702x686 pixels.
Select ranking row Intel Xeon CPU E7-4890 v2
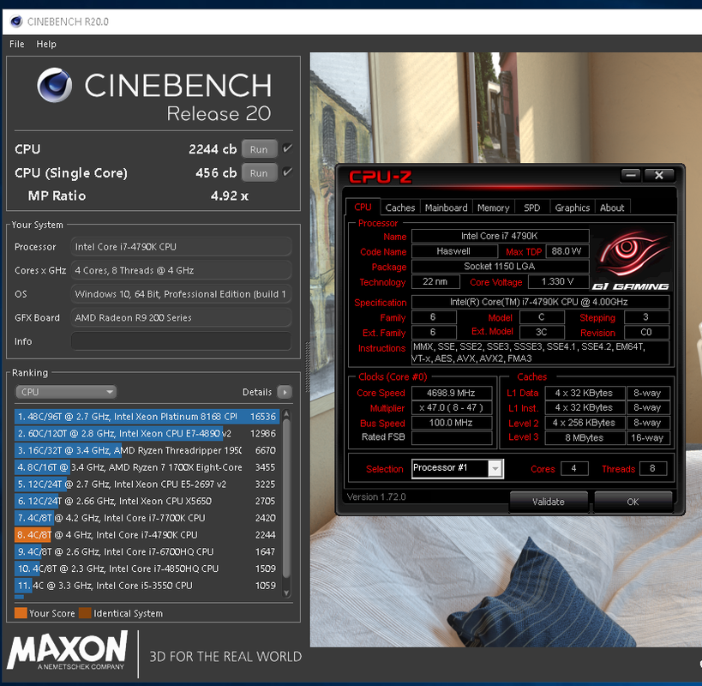[147, 433]
